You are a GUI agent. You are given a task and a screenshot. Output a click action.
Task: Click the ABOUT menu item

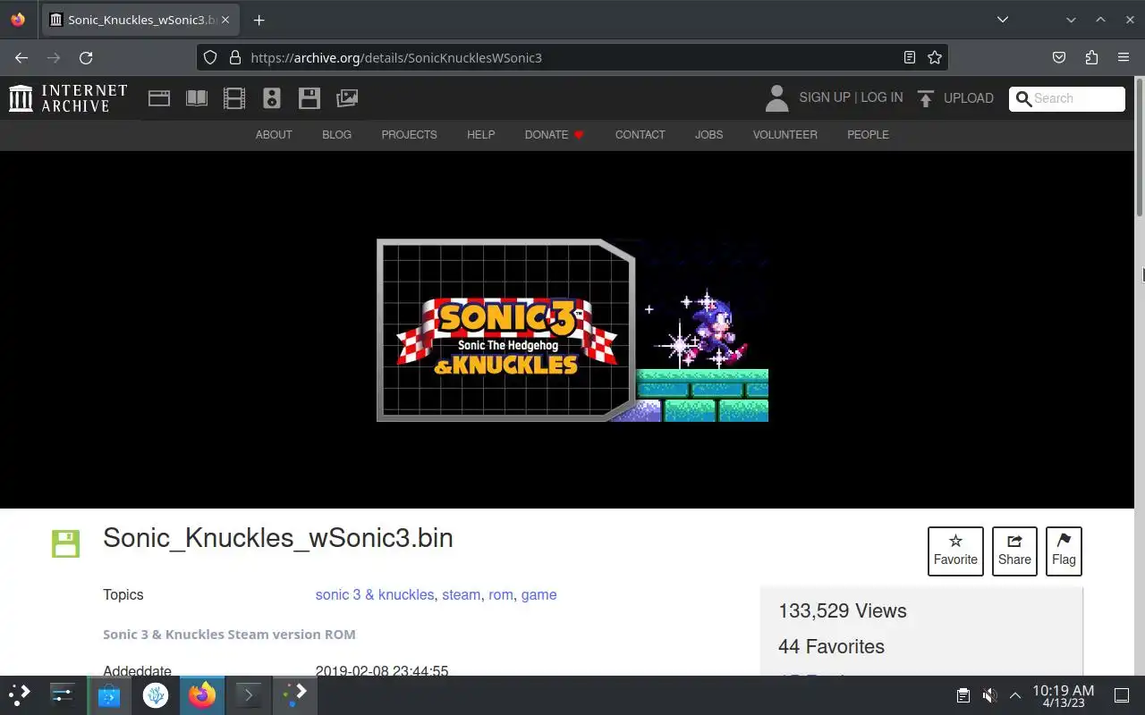(x=274, y=135)
